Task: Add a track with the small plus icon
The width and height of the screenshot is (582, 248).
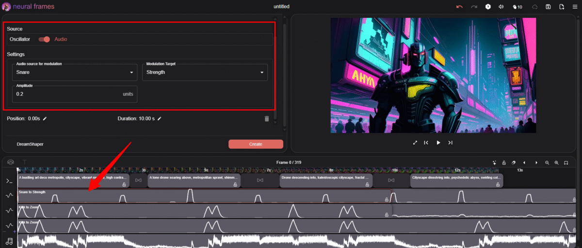Action: click(x=14, y=233)
